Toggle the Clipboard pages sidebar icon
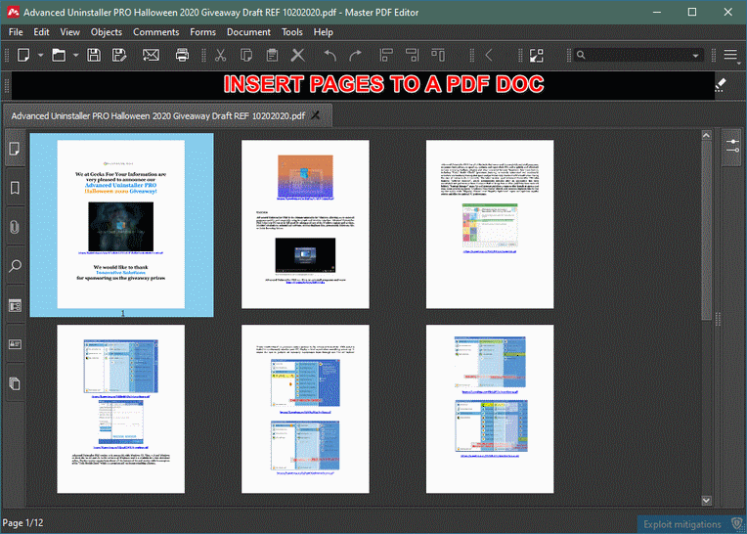 coord(15,383)
